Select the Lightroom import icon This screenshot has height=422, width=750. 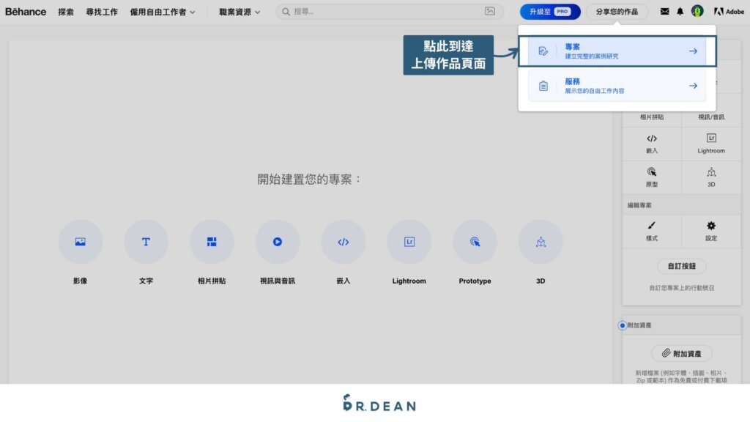409,241
